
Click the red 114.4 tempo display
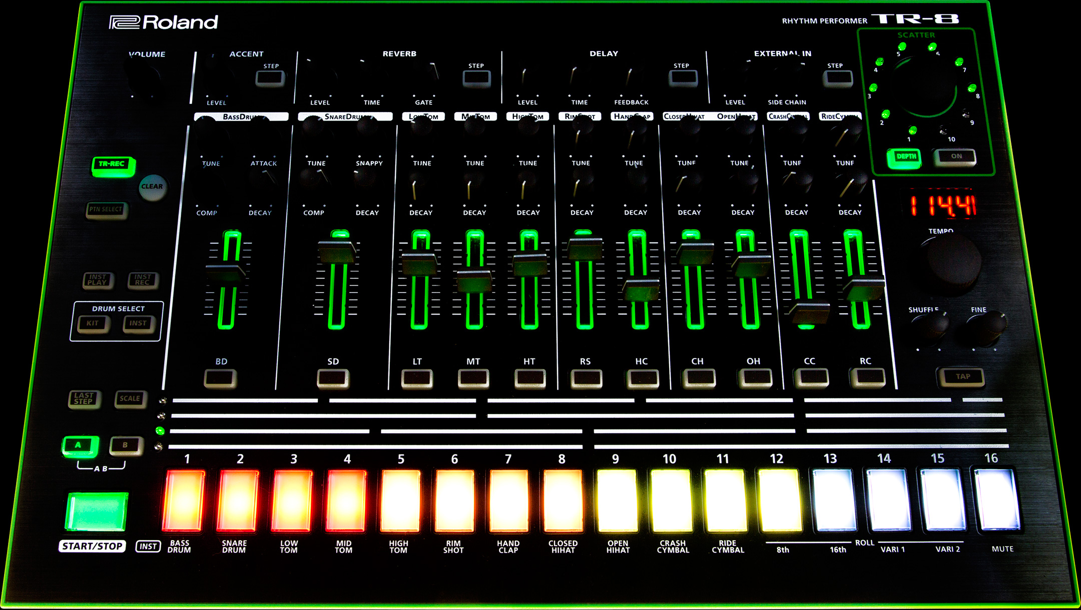[942, 204]
